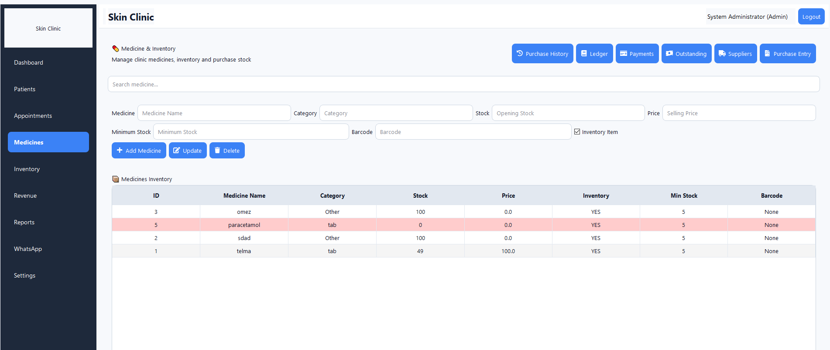The width and height of the screenshot is (830, 350).
Task: Click the Barcode input field
Action: coord(473,132)
